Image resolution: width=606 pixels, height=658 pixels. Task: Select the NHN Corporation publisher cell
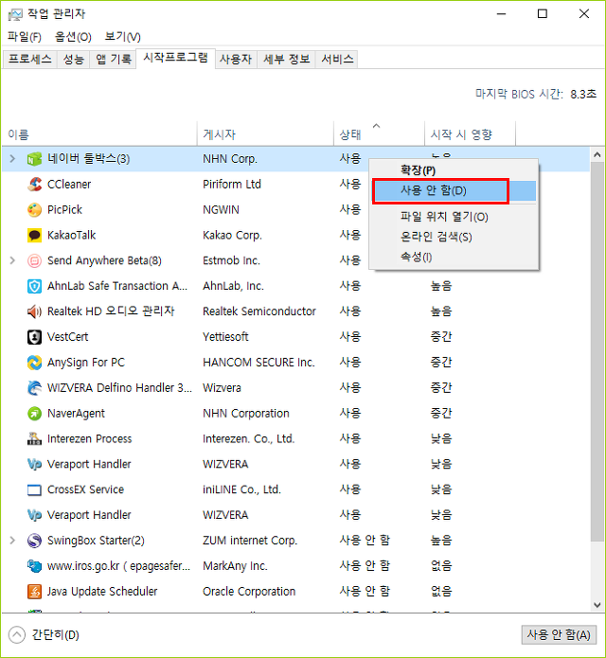click(246, 414)
